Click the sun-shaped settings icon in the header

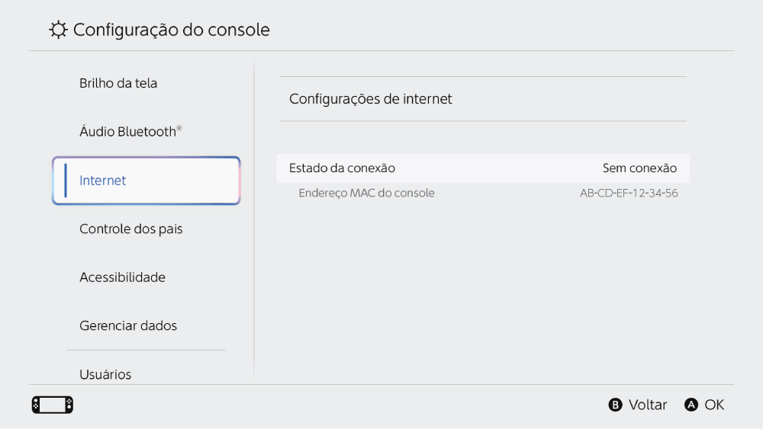coord(57,30)
